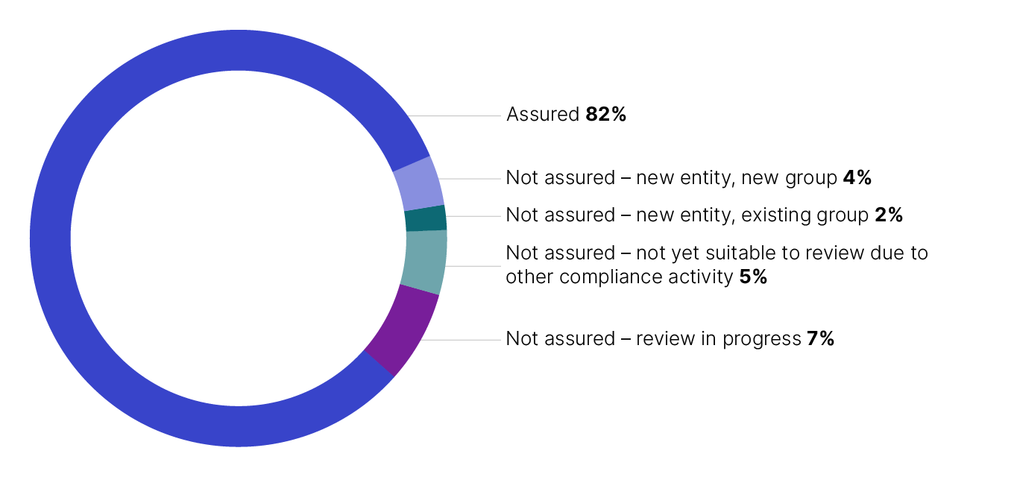Click "Not assured – new entity, existing group" label
The width and height of the screenshot is (1014, 477).
click(687, 215)
